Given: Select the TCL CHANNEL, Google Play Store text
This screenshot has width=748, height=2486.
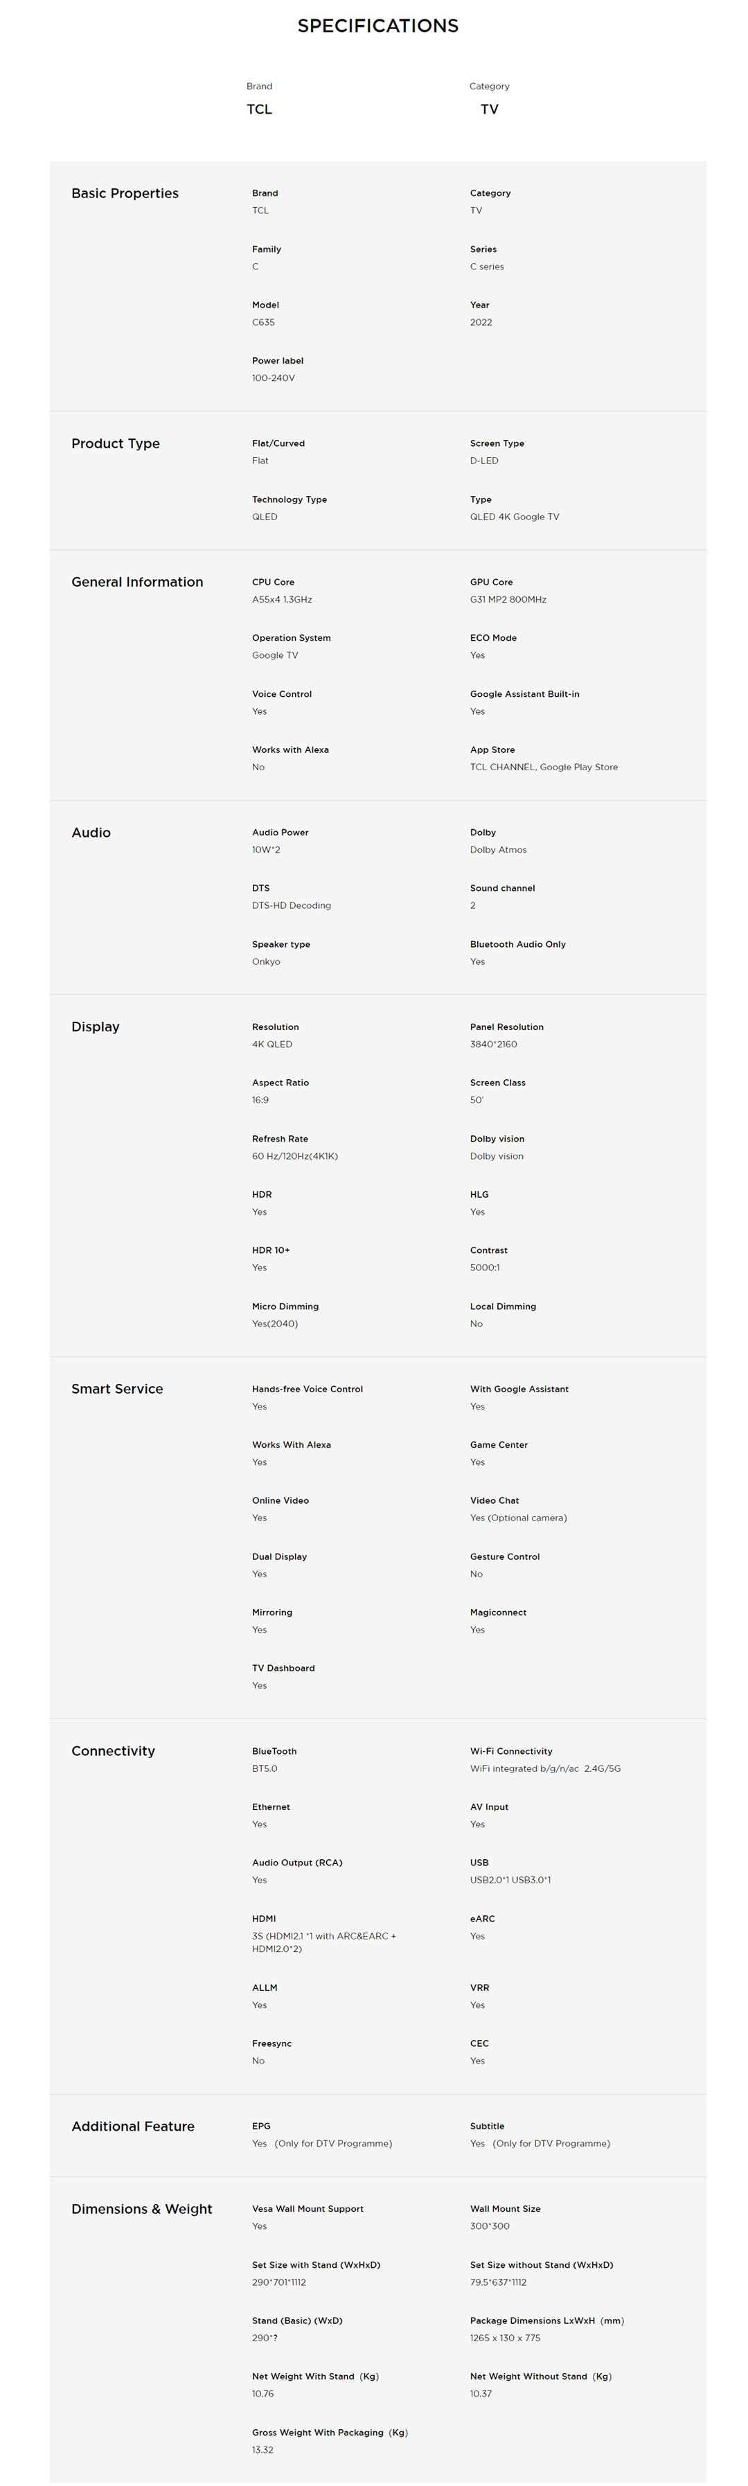Looking at the screenshot, I should click(x=544, y=767).
